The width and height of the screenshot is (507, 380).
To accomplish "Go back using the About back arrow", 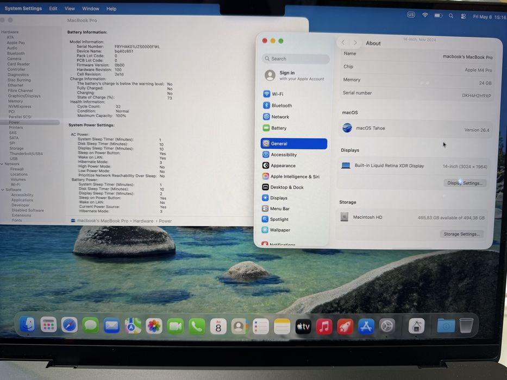I will [343, 42].
